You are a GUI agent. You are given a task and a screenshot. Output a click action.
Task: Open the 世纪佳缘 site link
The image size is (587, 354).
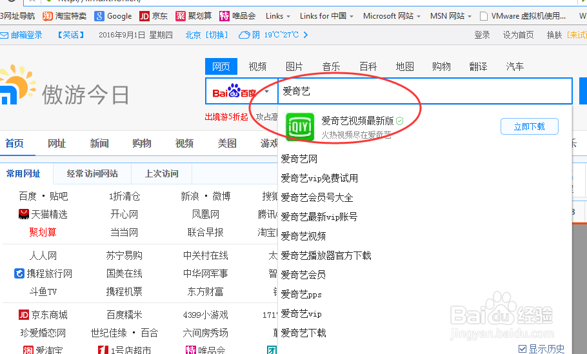click(109, 333)
